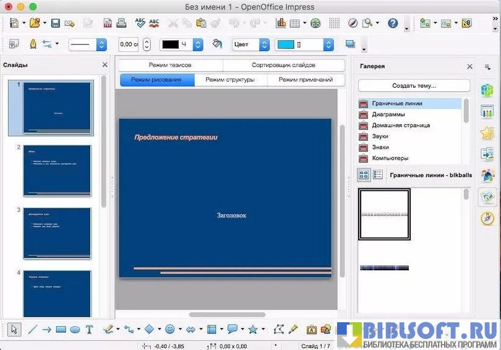This screenshot has height=350, width=501.
Task: Click the Создать тему button
Action: pos(414,86)
